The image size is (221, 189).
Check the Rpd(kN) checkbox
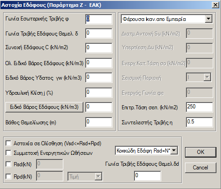point(8,176)
